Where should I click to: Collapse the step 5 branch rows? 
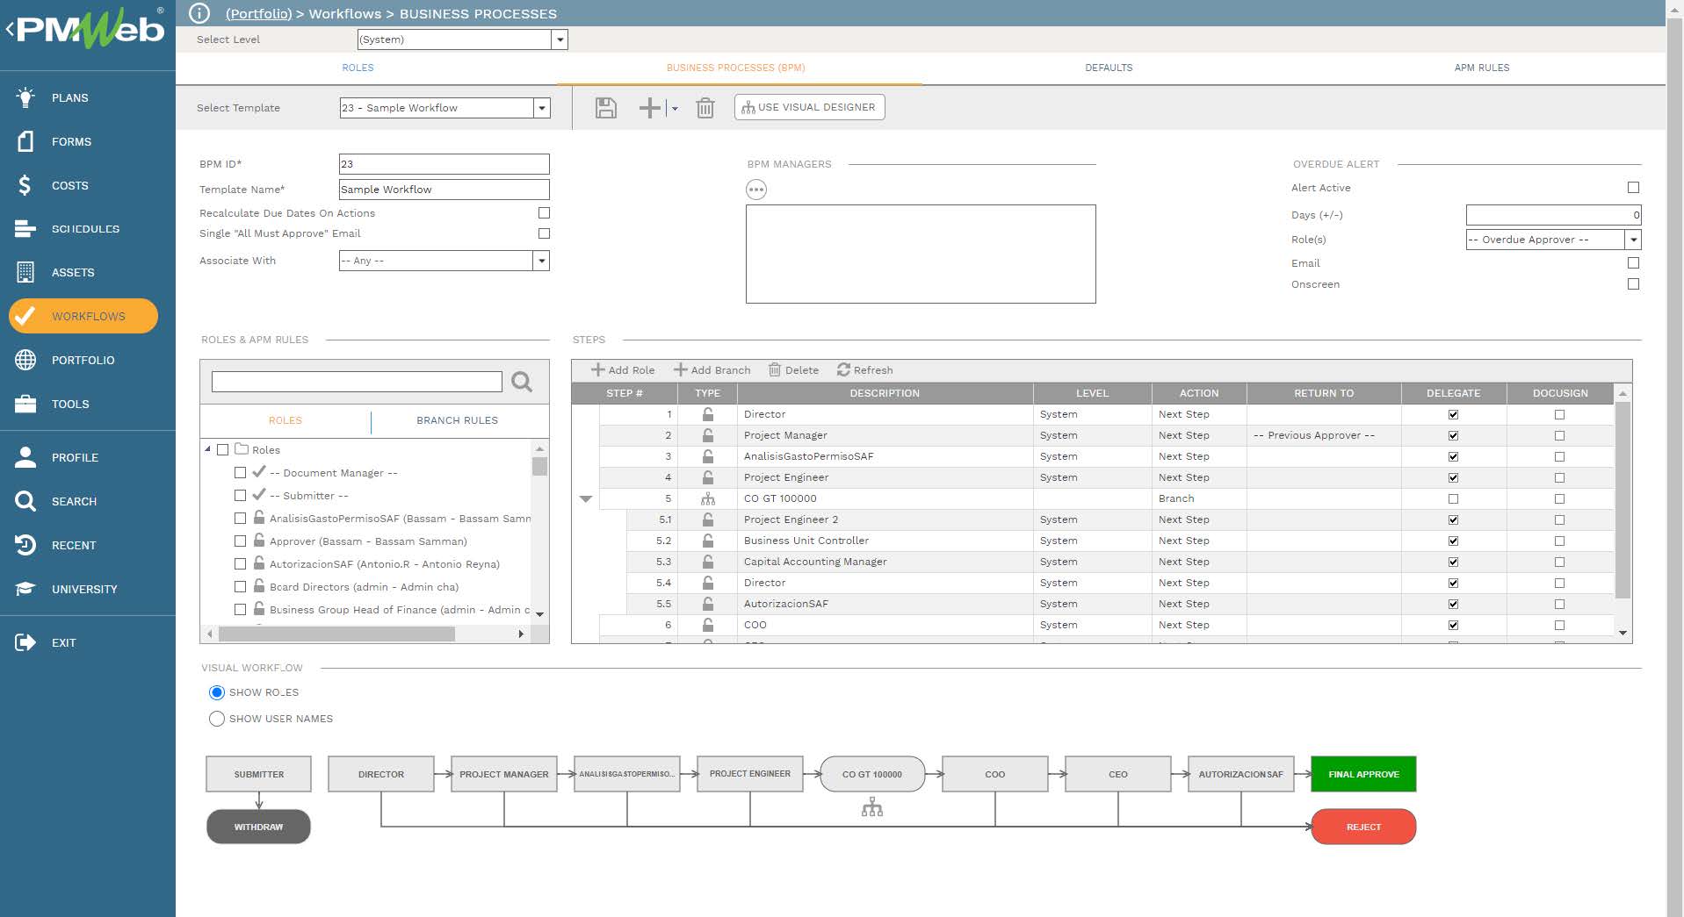586,498
